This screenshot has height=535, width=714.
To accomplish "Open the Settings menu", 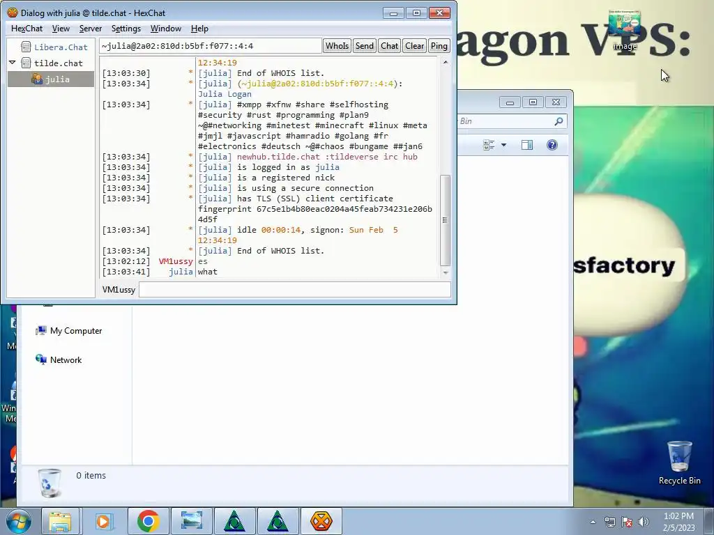I will pyautogui.click(x=126, y=29).
